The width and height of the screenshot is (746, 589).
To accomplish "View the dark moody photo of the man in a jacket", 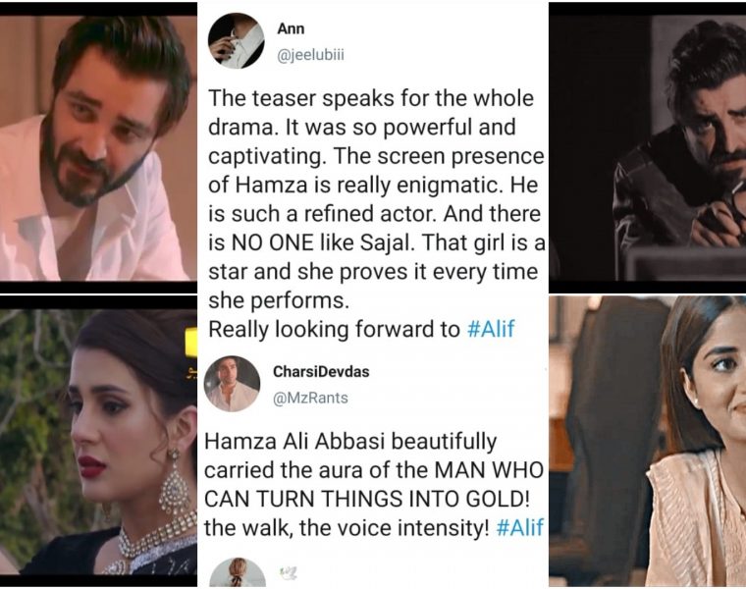I will [648, 148].
